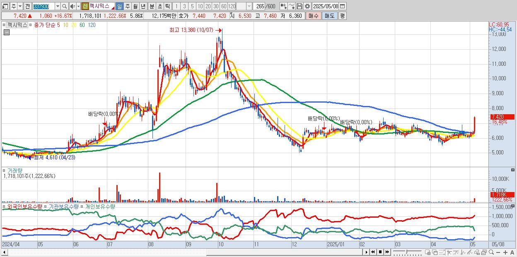Select the 월 monthly period button
This screenshot has width=517, height=257.
[135, 6]
